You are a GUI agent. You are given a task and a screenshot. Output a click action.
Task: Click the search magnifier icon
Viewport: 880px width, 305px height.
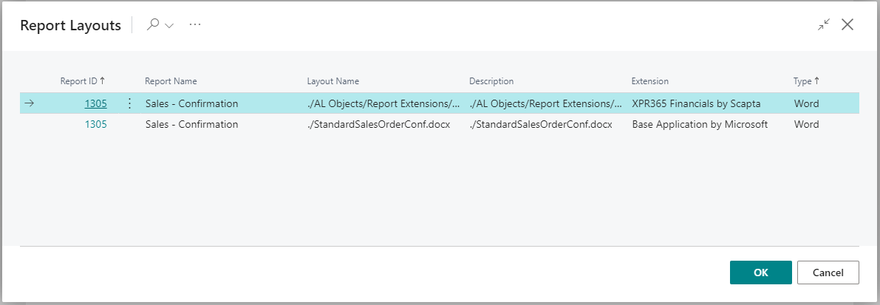[153, 24]
